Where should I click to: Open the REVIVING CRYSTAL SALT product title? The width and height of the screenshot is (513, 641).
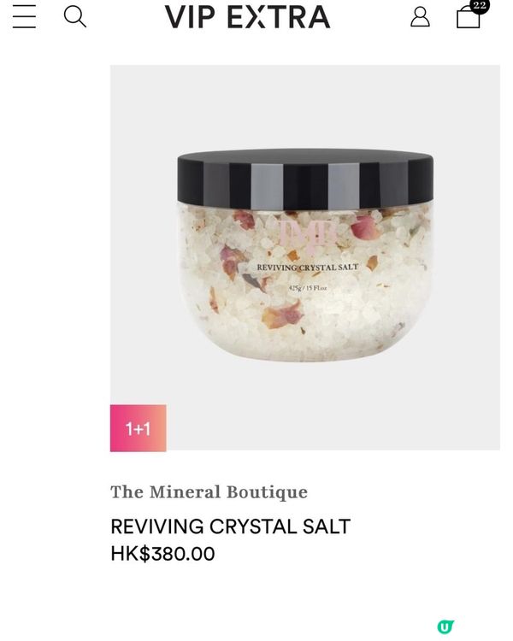(x=230, y=526)
